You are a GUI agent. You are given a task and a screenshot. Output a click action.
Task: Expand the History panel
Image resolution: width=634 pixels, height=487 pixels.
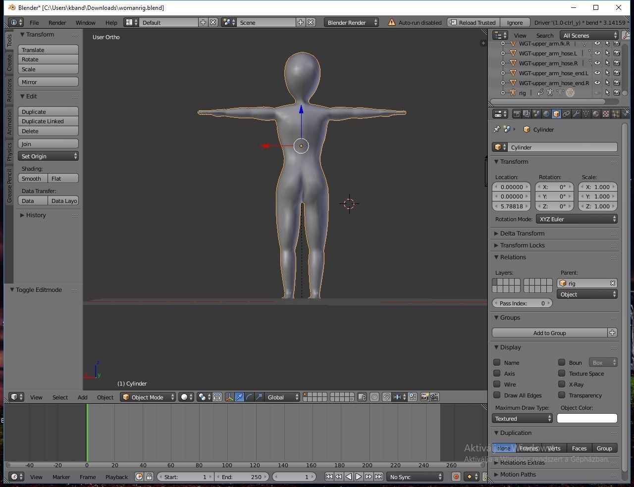pos(36,215)
